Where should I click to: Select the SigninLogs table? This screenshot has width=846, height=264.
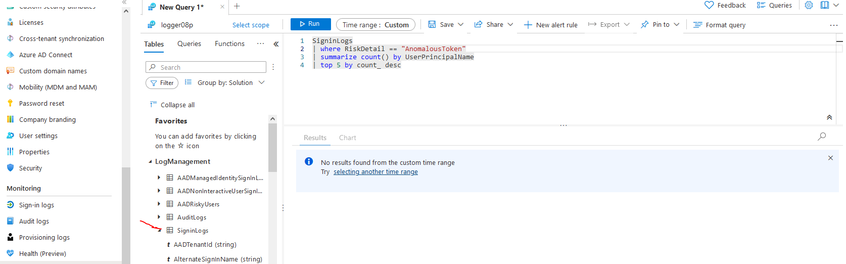point(193,231)
